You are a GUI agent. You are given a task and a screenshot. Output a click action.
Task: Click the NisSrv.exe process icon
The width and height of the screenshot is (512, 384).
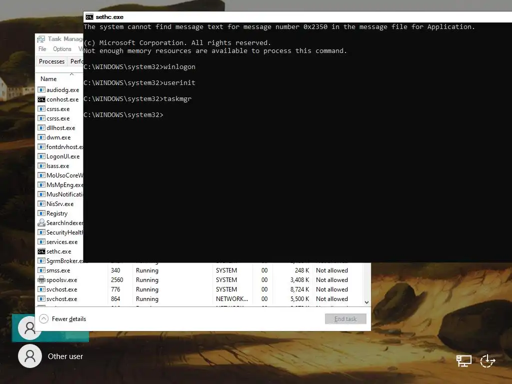click(41, 204)
